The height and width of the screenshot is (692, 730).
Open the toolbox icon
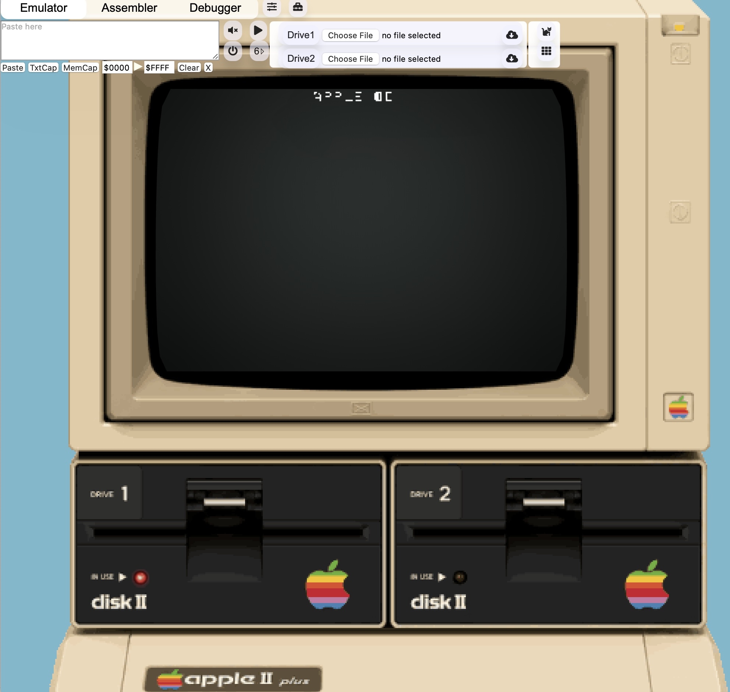pyautogui.click(x=298, y=7)
